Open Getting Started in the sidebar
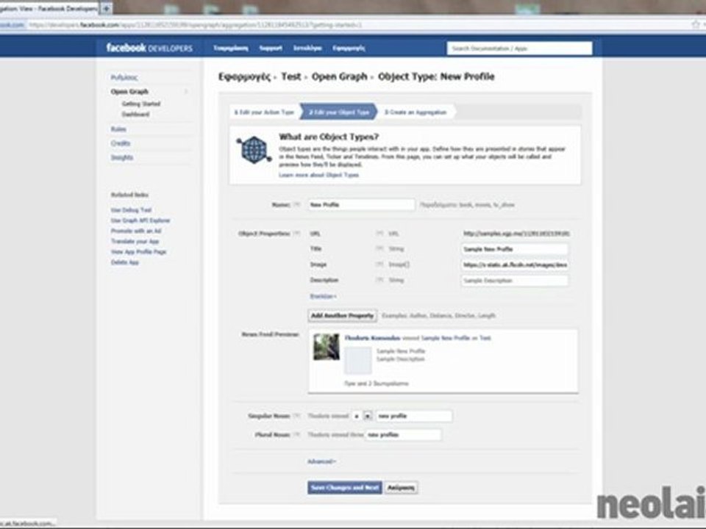The height and width of the screenshot is (529, 706). click(x=141, y=104)
